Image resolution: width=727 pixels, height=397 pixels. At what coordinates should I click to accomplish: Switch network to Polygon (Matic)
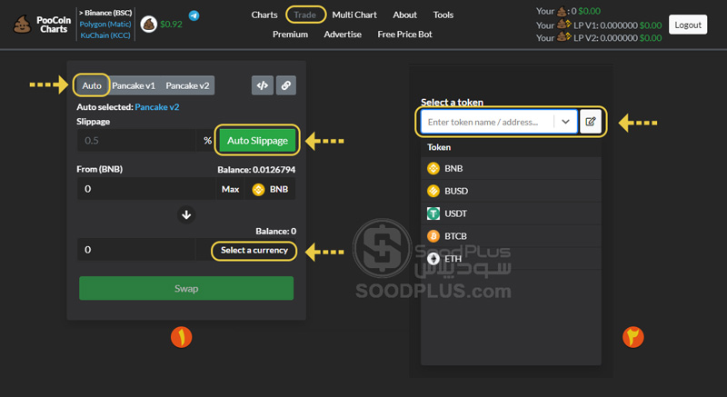(105, 25)
